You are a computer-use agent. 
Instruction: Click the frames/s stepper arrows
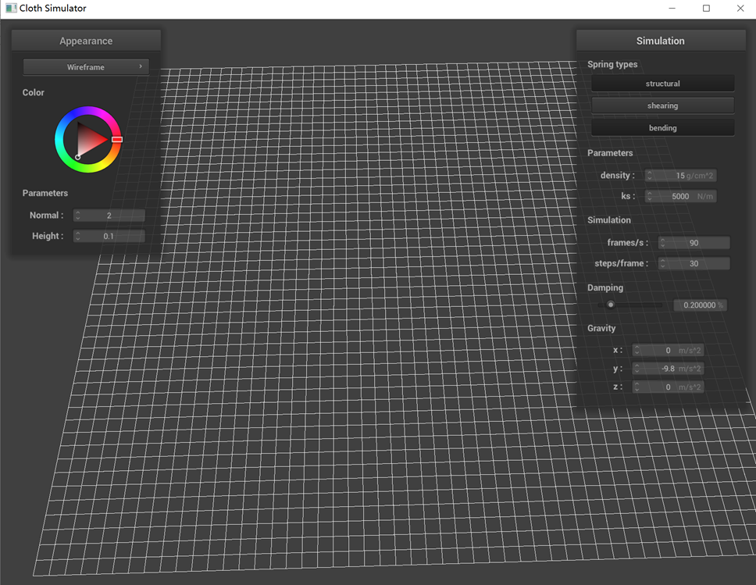(663, 243)
